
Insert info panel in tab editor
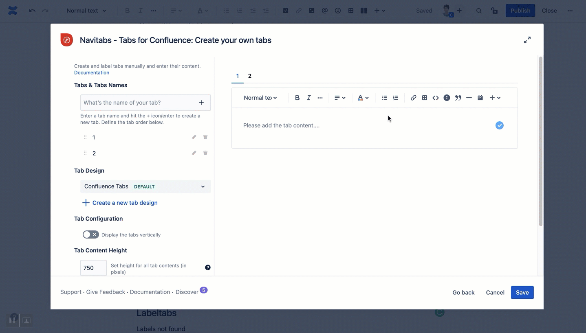tap(447, 98)
